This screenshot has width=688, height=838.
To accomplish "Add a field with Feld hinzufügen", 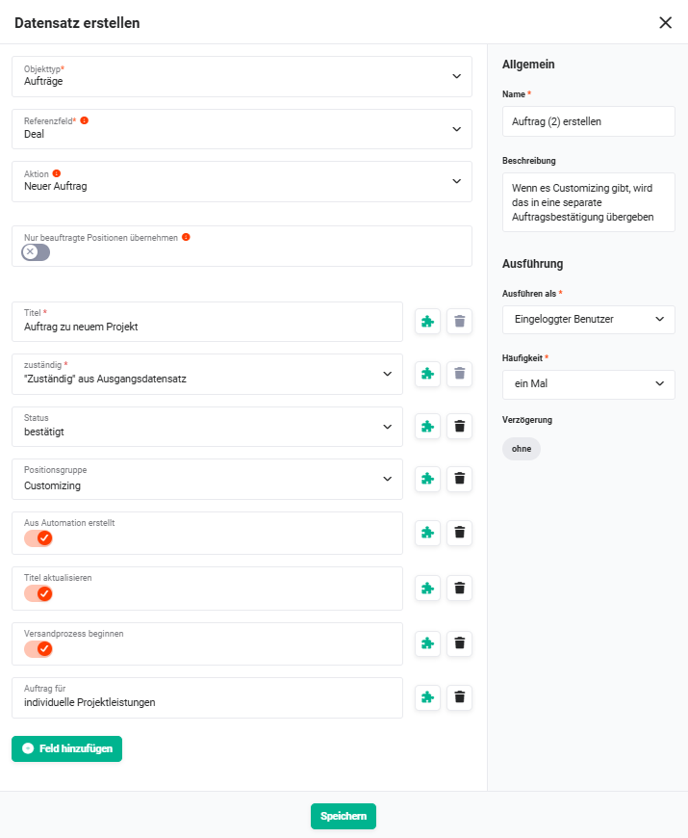I will [x=66, y=748].
